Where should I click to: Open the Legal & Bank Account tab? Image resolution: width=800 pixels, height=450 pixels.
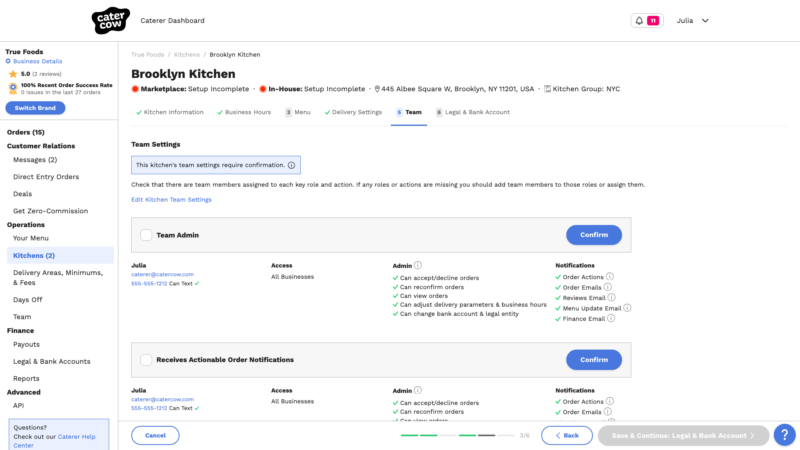pos(473,112)
